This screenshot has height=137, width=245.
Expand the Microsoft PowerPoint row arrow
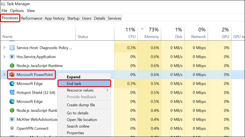(x=4, y=75)
